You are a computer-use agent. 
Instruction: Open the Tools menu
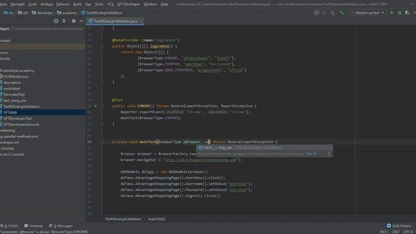point(99,5)
